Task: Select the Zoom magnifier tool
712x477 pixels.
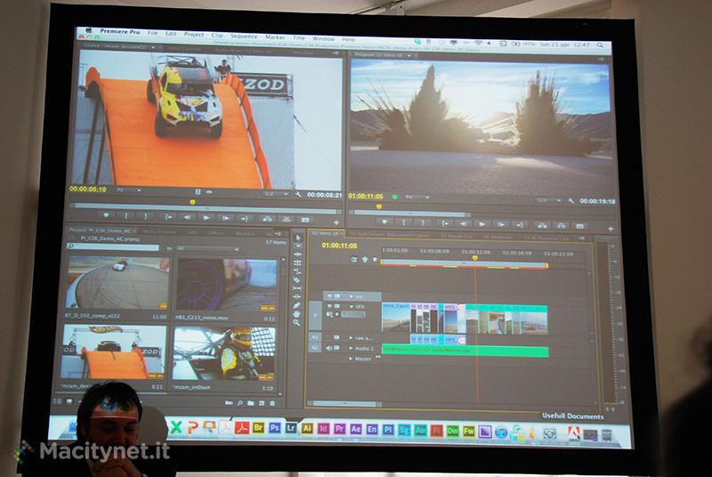Action: pos(297,323)
